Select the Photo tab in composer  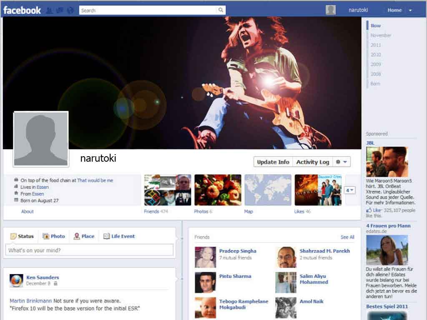(54, 236)
